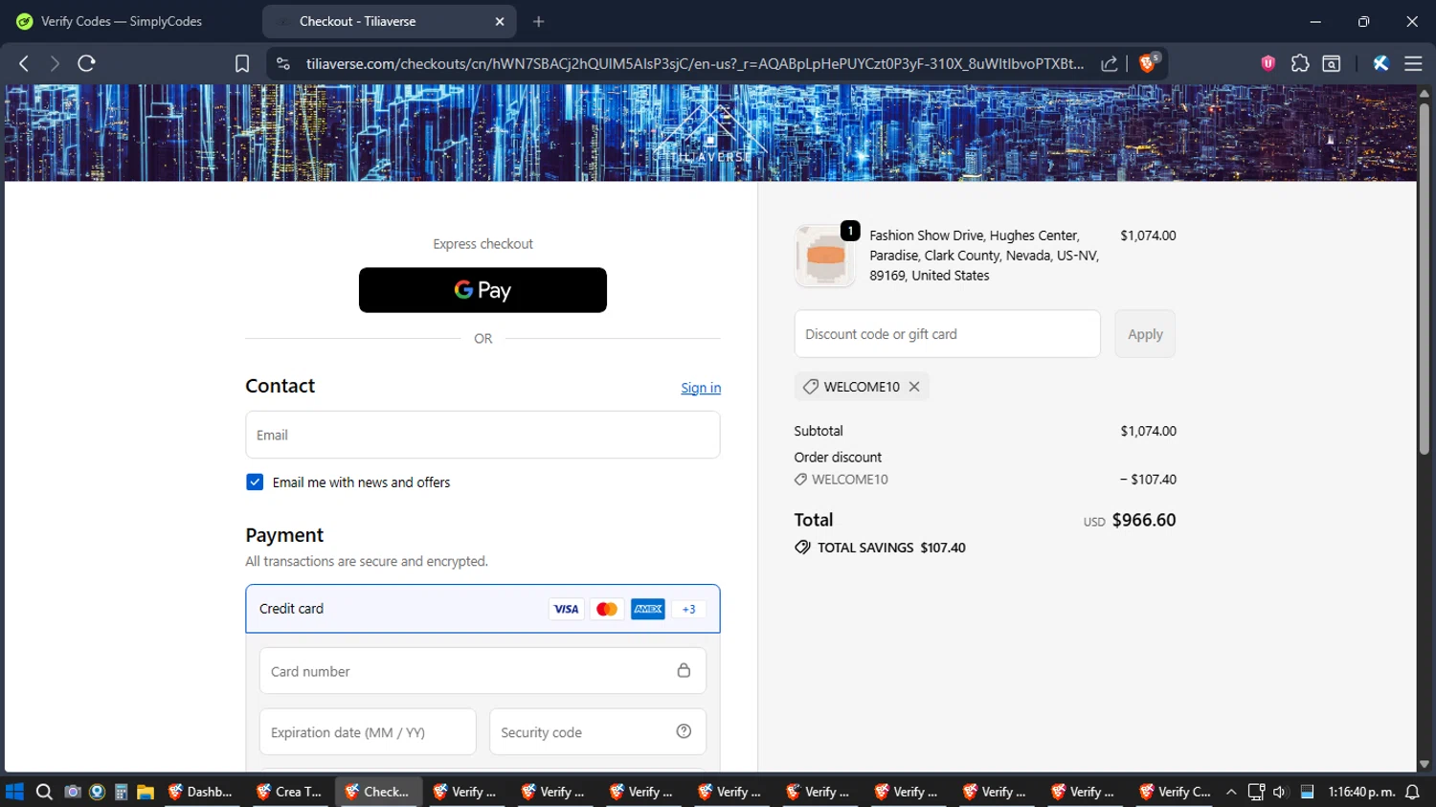Reload the checkout page
This screenshot has height=807, width=1436.
pyautogui.click(x=86, y=63)
